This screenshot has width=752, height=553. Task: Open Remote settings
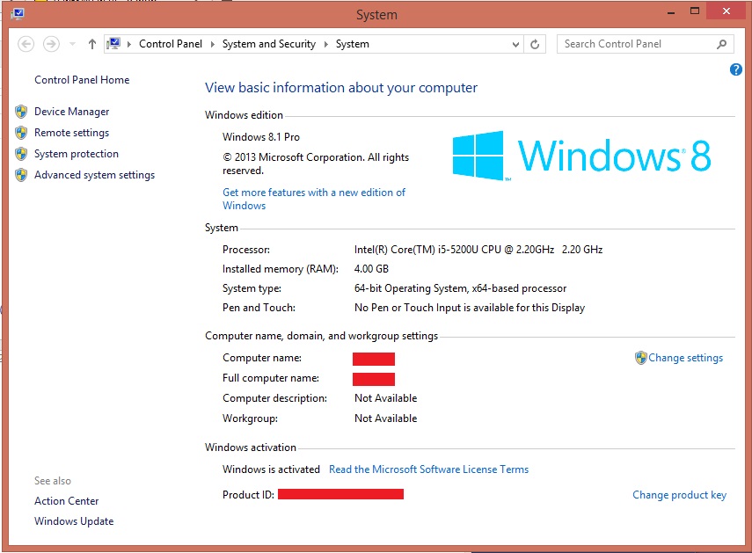pos(72,133)
